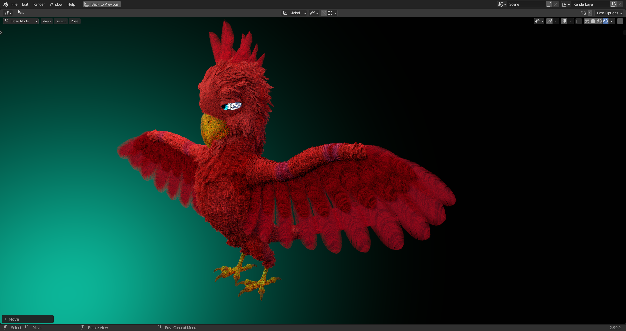Viewport: 626px width, 331px height.
Task: Switch to material preview shading
Action: click(600, 21)
